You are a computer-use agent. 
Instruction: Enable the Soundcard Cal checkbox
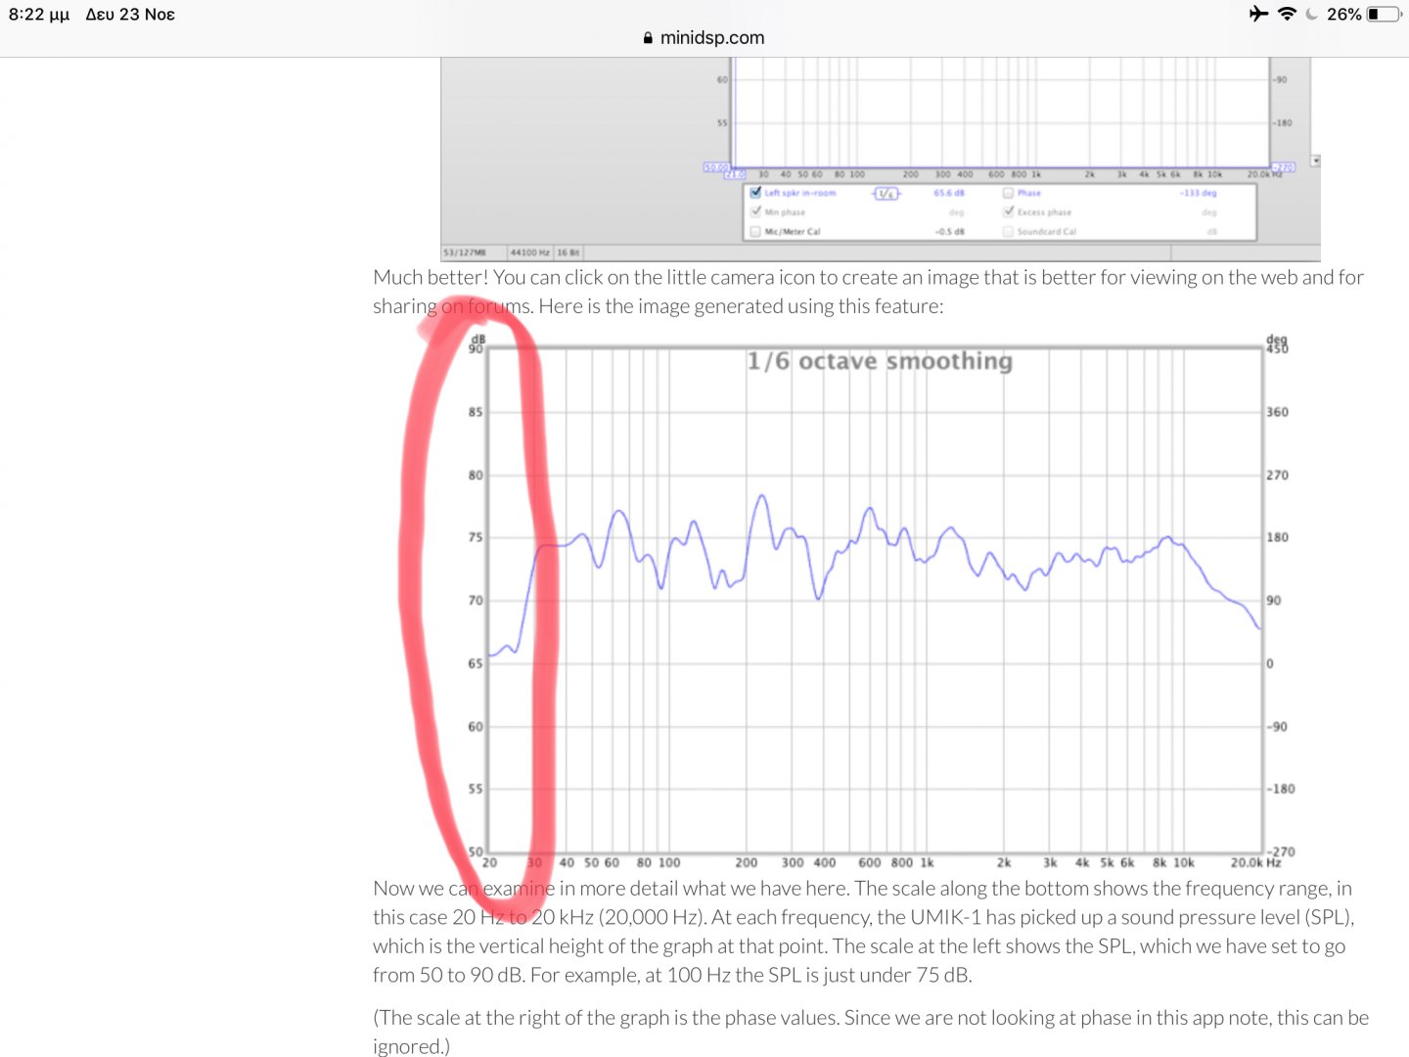pyautogui.click(x=1008, y=232)
